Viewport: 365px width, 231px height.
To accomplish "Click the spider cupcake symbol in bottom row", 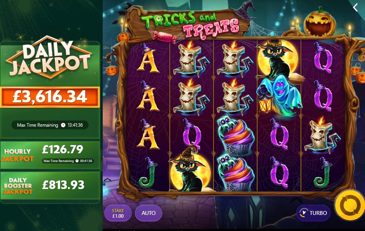I will [235, 173].
